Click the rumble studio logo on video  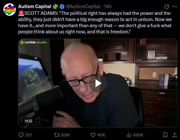[34, 42]
